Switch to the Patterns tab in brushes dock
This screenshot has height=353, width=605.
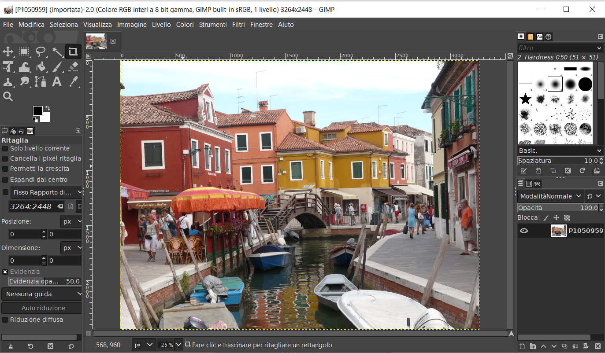(530, 37)
